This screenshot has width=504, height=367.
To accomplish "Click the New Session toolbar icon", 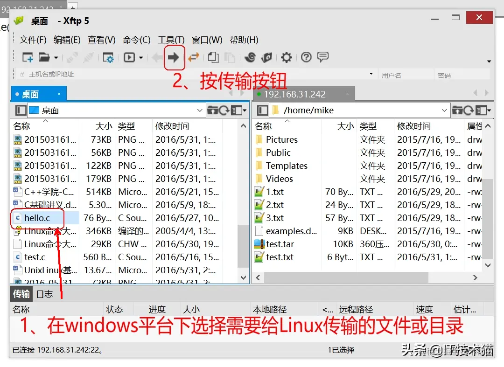I will (28, 57).
